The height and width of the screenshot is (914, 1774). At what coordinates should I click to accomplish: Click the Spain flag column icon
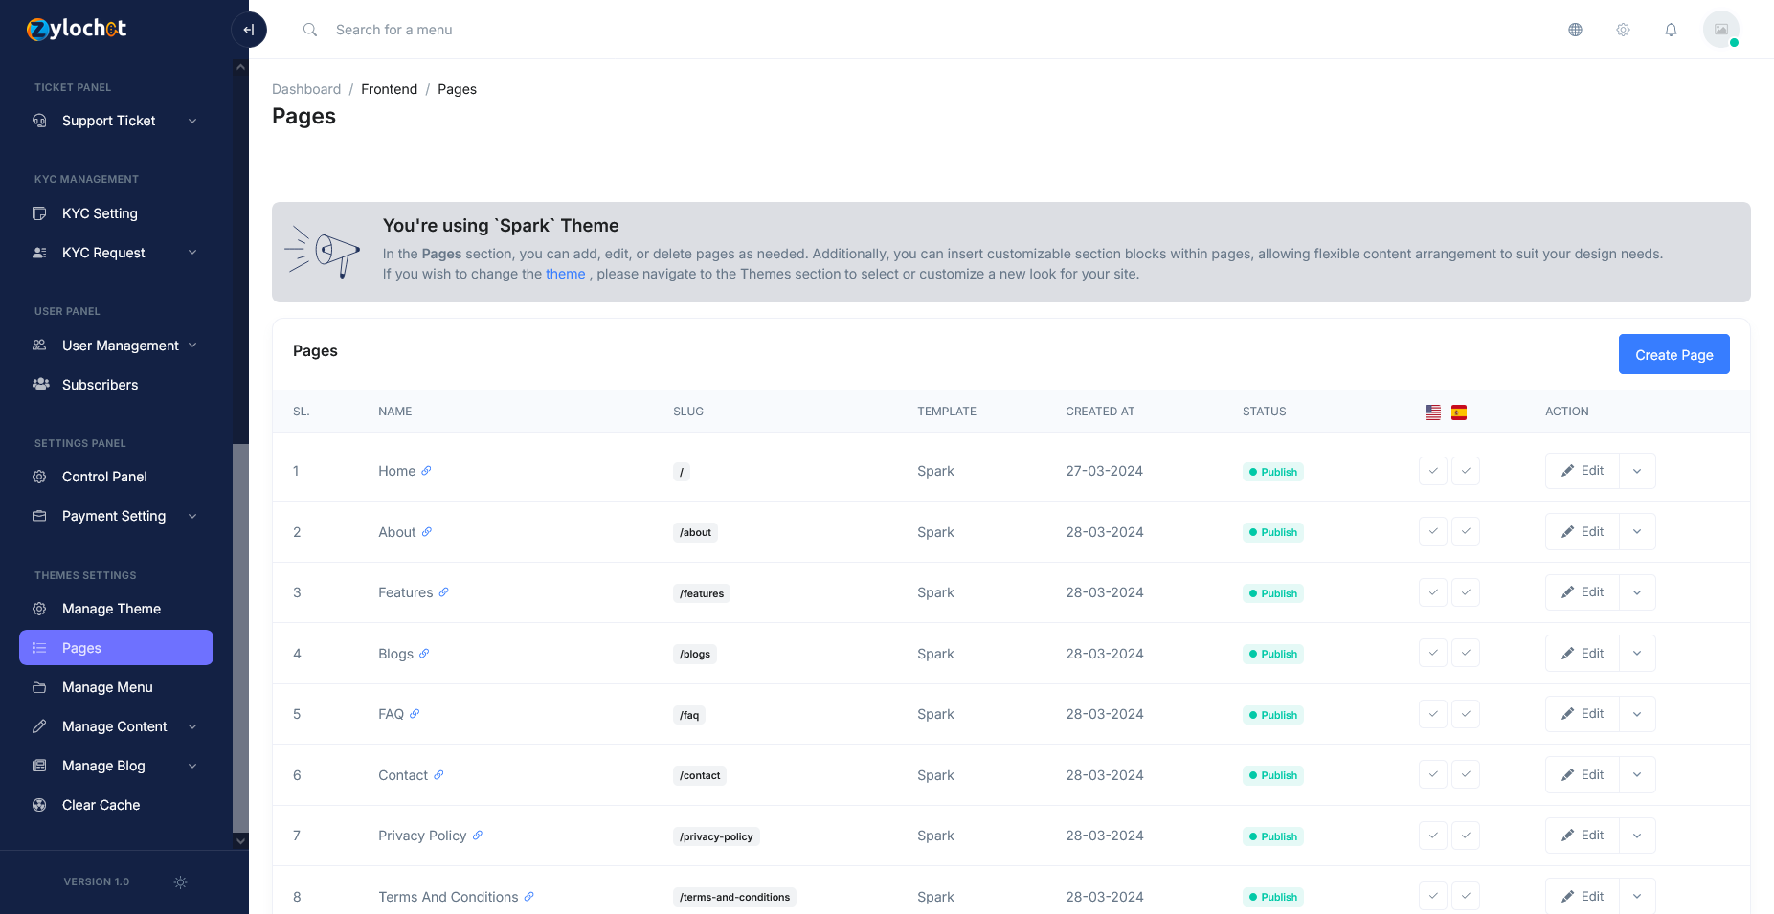[1459, 412]
